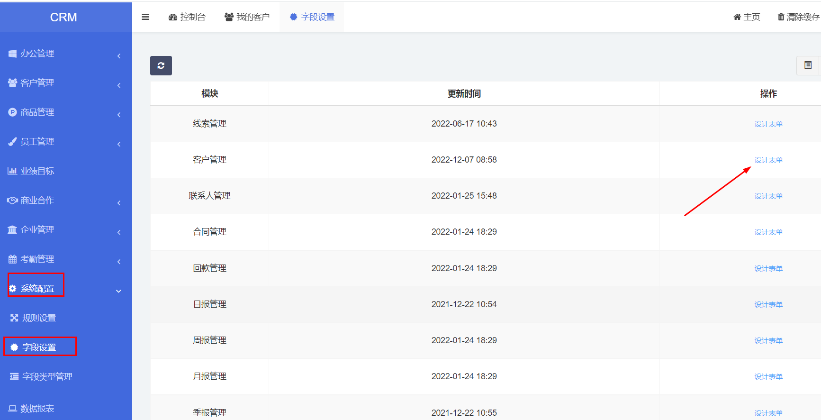Click the arrows icon beside 规则设置
The height and width of the screenshot is (420, 821).
point(14,318)
